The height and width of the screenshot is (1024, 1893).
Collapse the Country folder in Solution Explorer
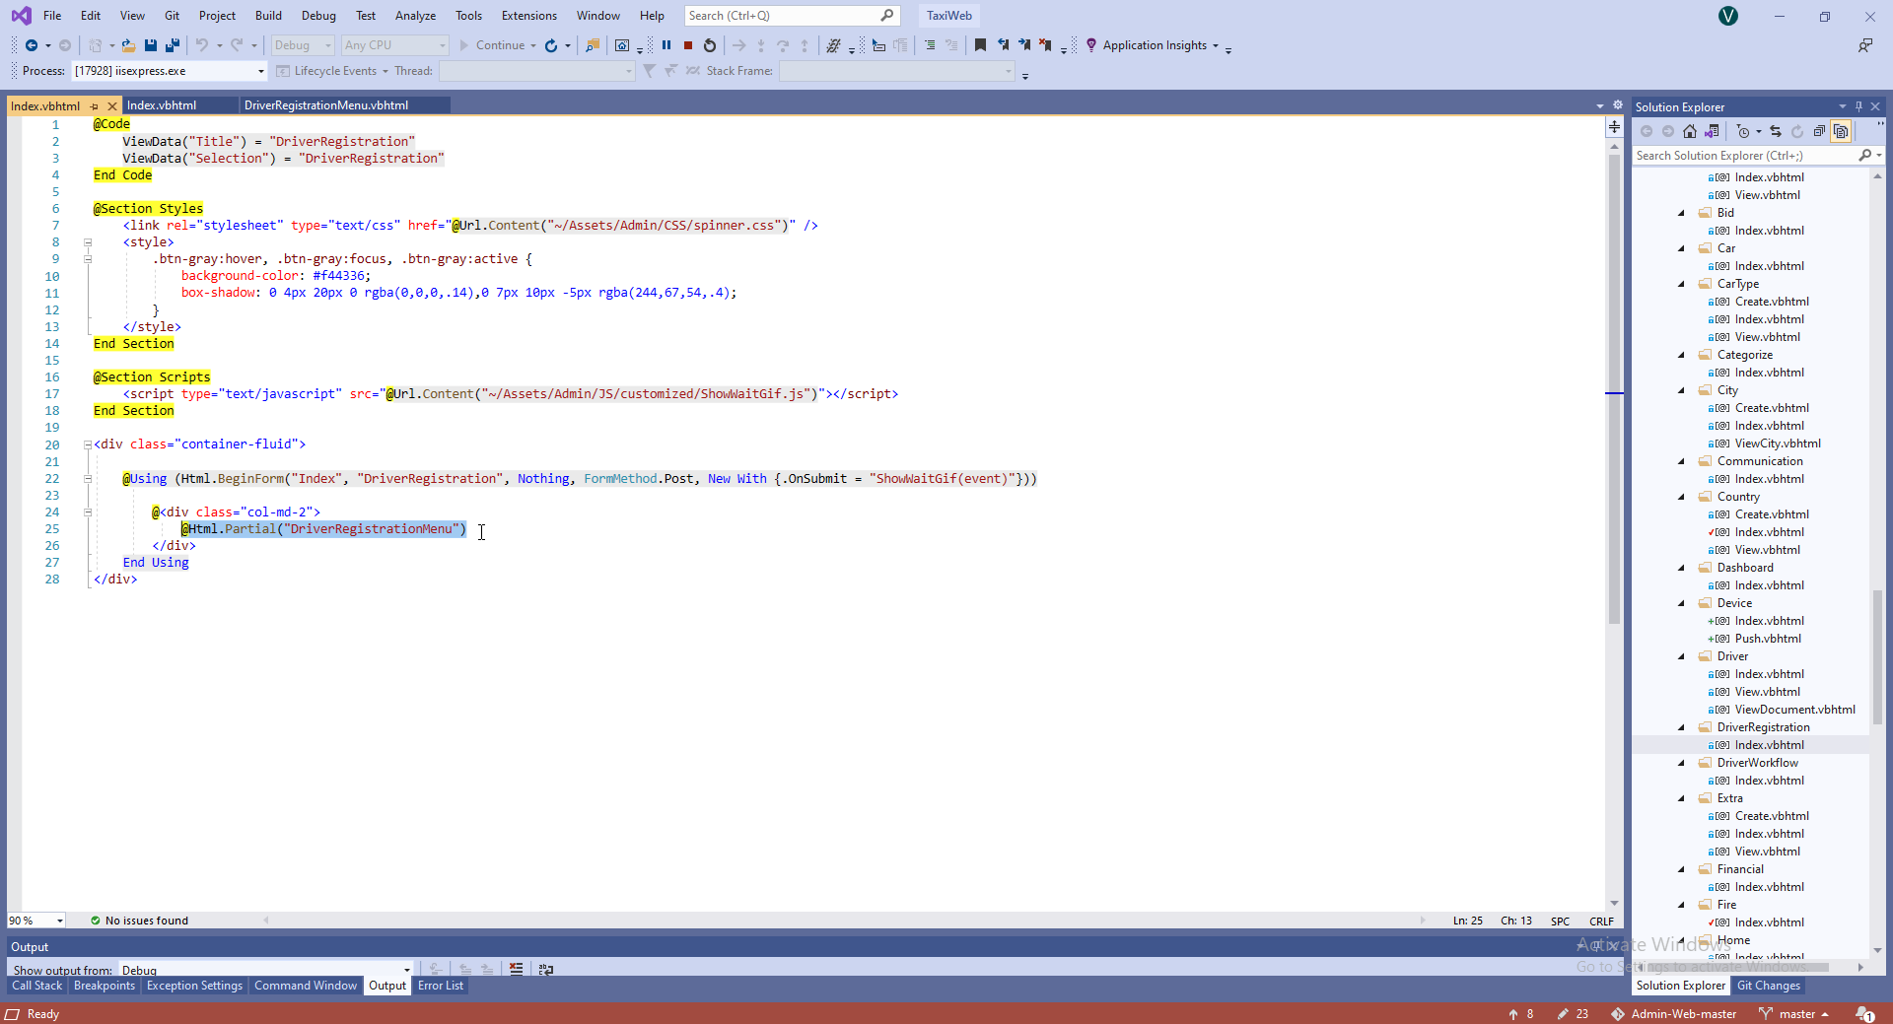tap(1682, 497)
